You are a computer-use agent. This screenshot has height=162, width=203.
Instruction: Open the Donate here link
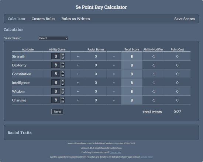[x=147, y=157]
